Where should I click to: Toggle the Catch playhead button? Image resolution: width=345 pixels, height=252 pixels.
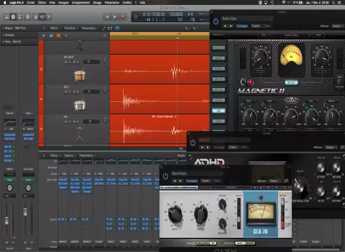point(117,28)
